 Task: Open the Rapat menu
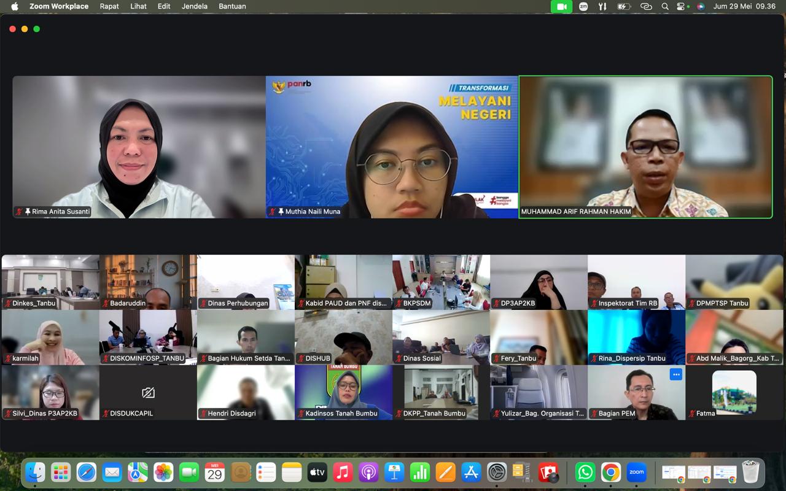(109, 7)
